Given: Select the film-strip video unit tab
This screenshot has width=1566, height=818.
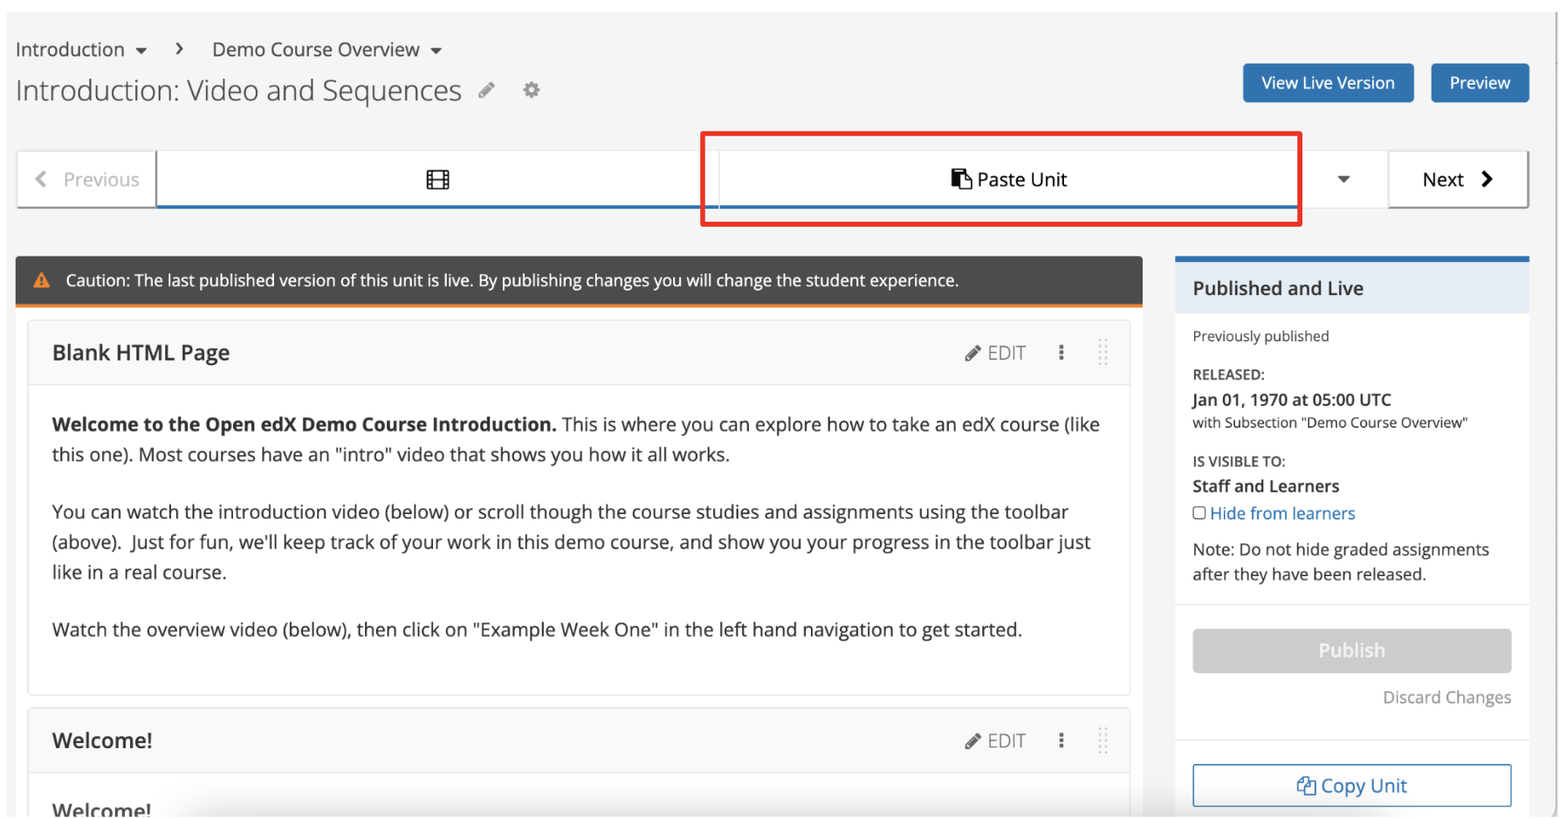Looking at the screenshot, I should coord(436,179).
